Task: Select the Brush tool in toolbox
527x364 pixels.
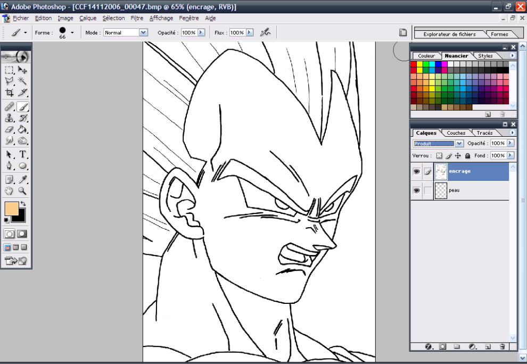Action: [22, 107]
